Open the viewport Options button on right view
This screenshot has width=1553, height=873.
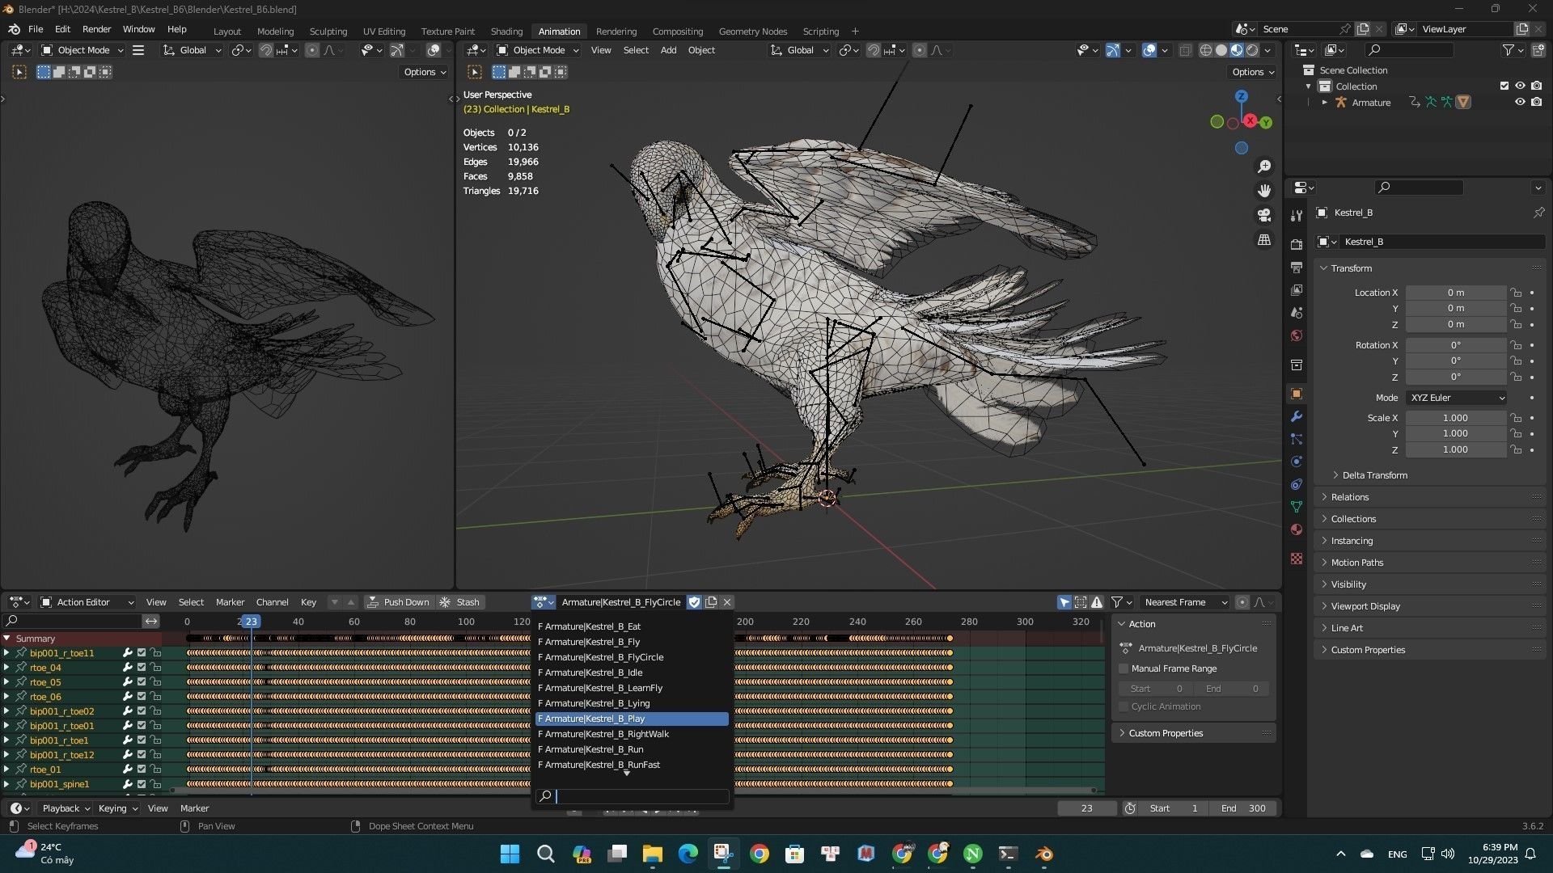coord(1253,72)
